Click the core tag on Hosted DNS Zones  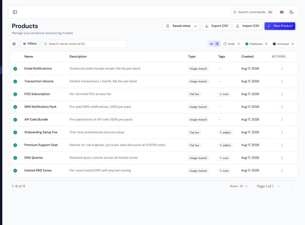[224, 171]
